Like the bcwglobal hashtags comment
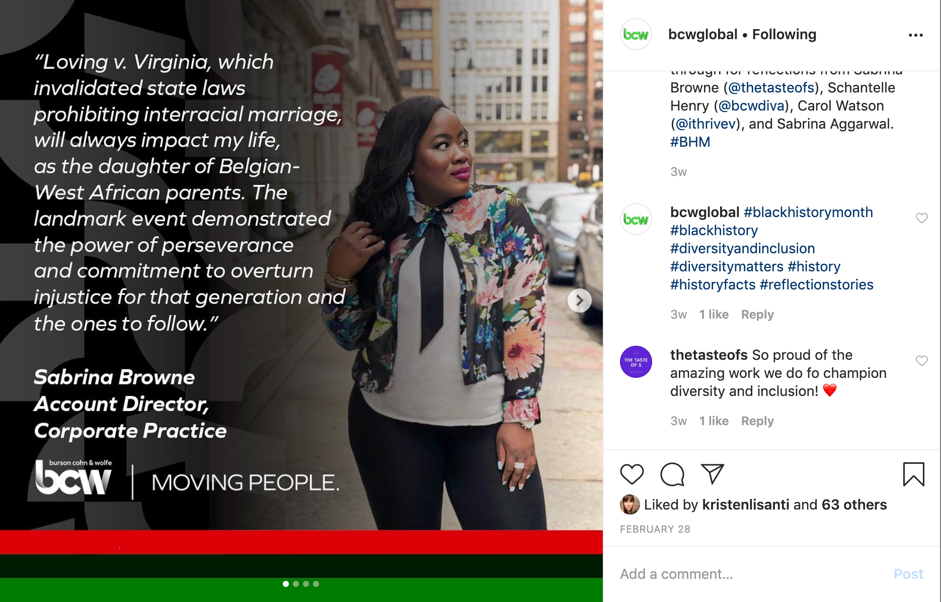 point(921,218)
